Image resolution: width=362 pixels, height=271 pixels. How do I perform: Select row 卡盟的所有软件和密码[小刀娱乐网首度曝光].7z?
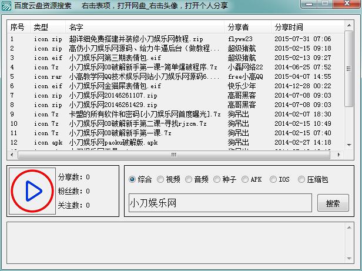pyautogui.click(x=176, y=114)
